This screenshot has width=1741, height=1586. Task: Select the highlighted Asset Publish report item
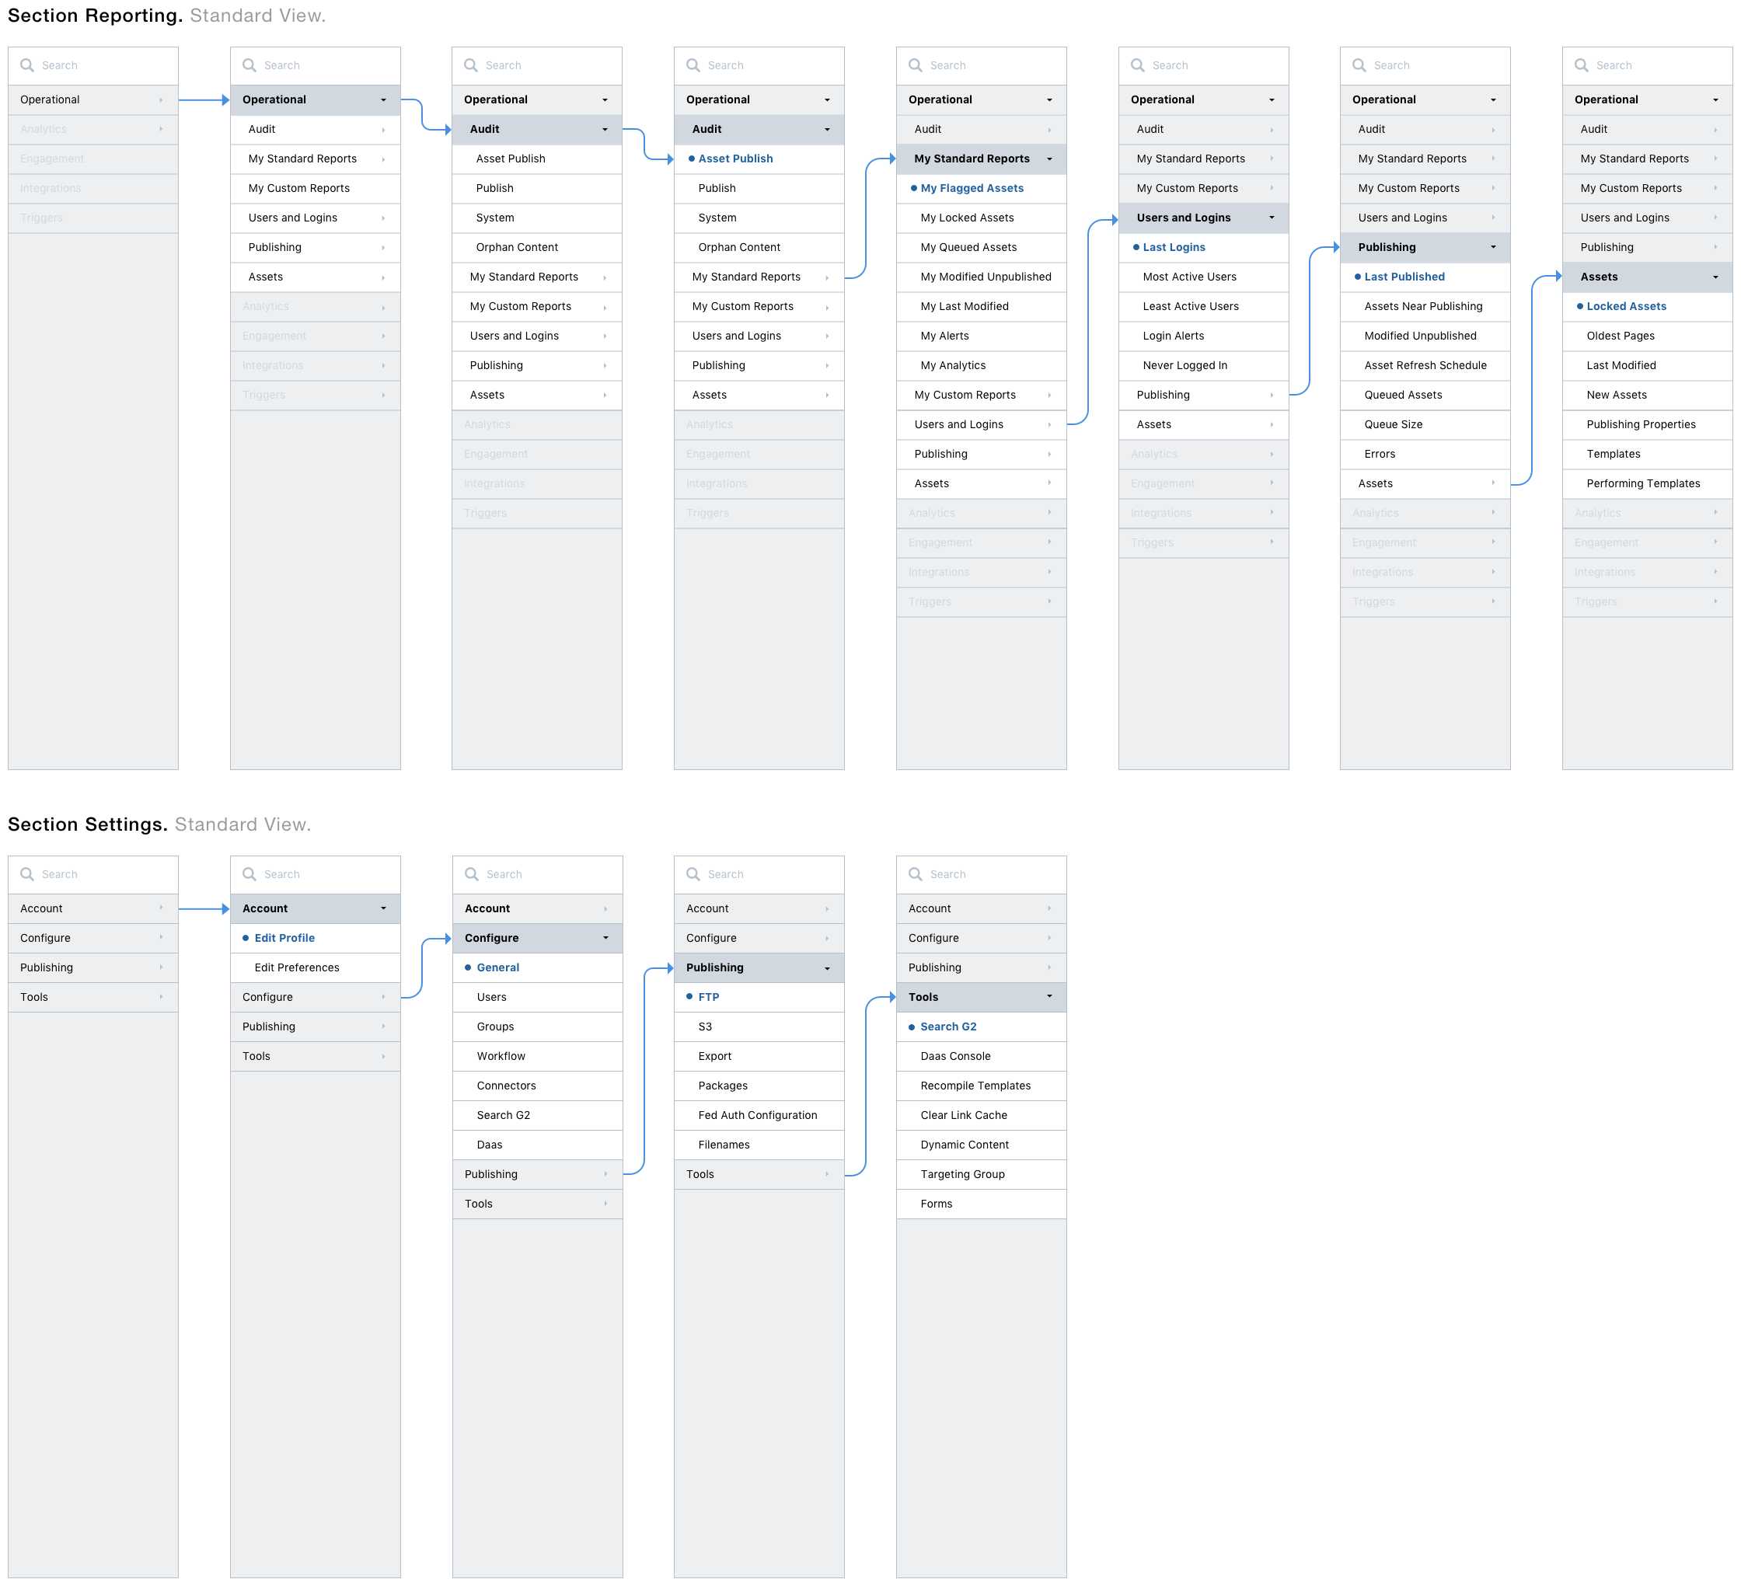click(735, 159)
